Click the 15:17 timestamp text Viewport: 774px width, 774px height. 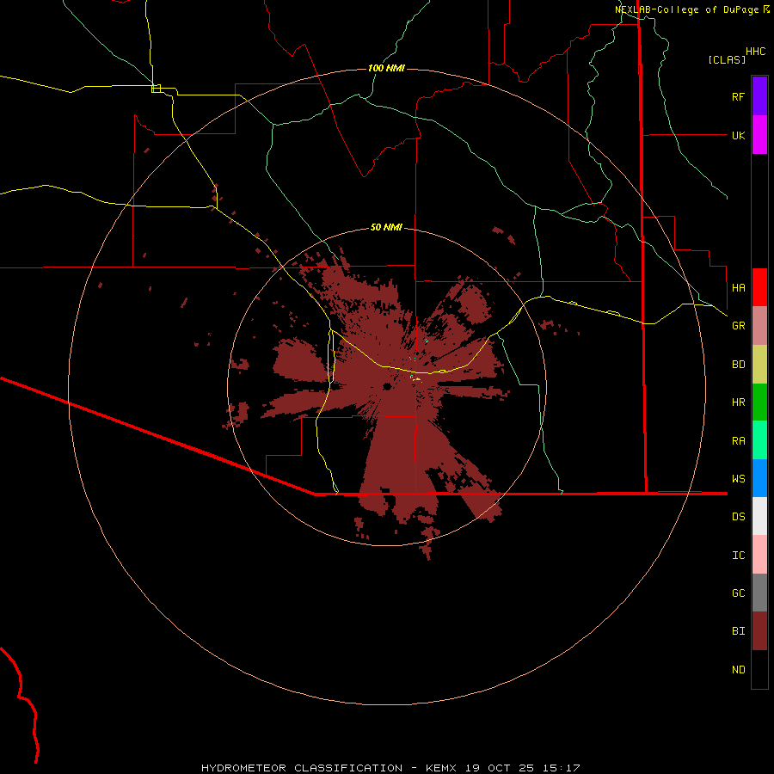tap(562, 768)
